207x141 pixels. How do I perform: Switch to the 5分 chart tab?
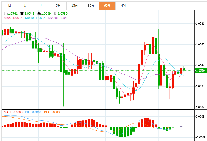[x=58, y=6]
